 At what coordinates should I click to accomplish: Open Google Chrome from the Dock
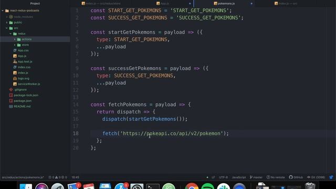point(192,186)
